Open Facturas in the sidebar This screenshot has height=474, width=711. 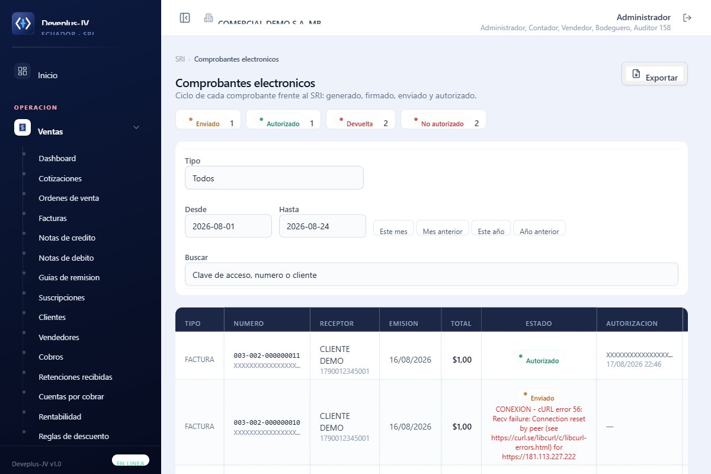[53, 218]
